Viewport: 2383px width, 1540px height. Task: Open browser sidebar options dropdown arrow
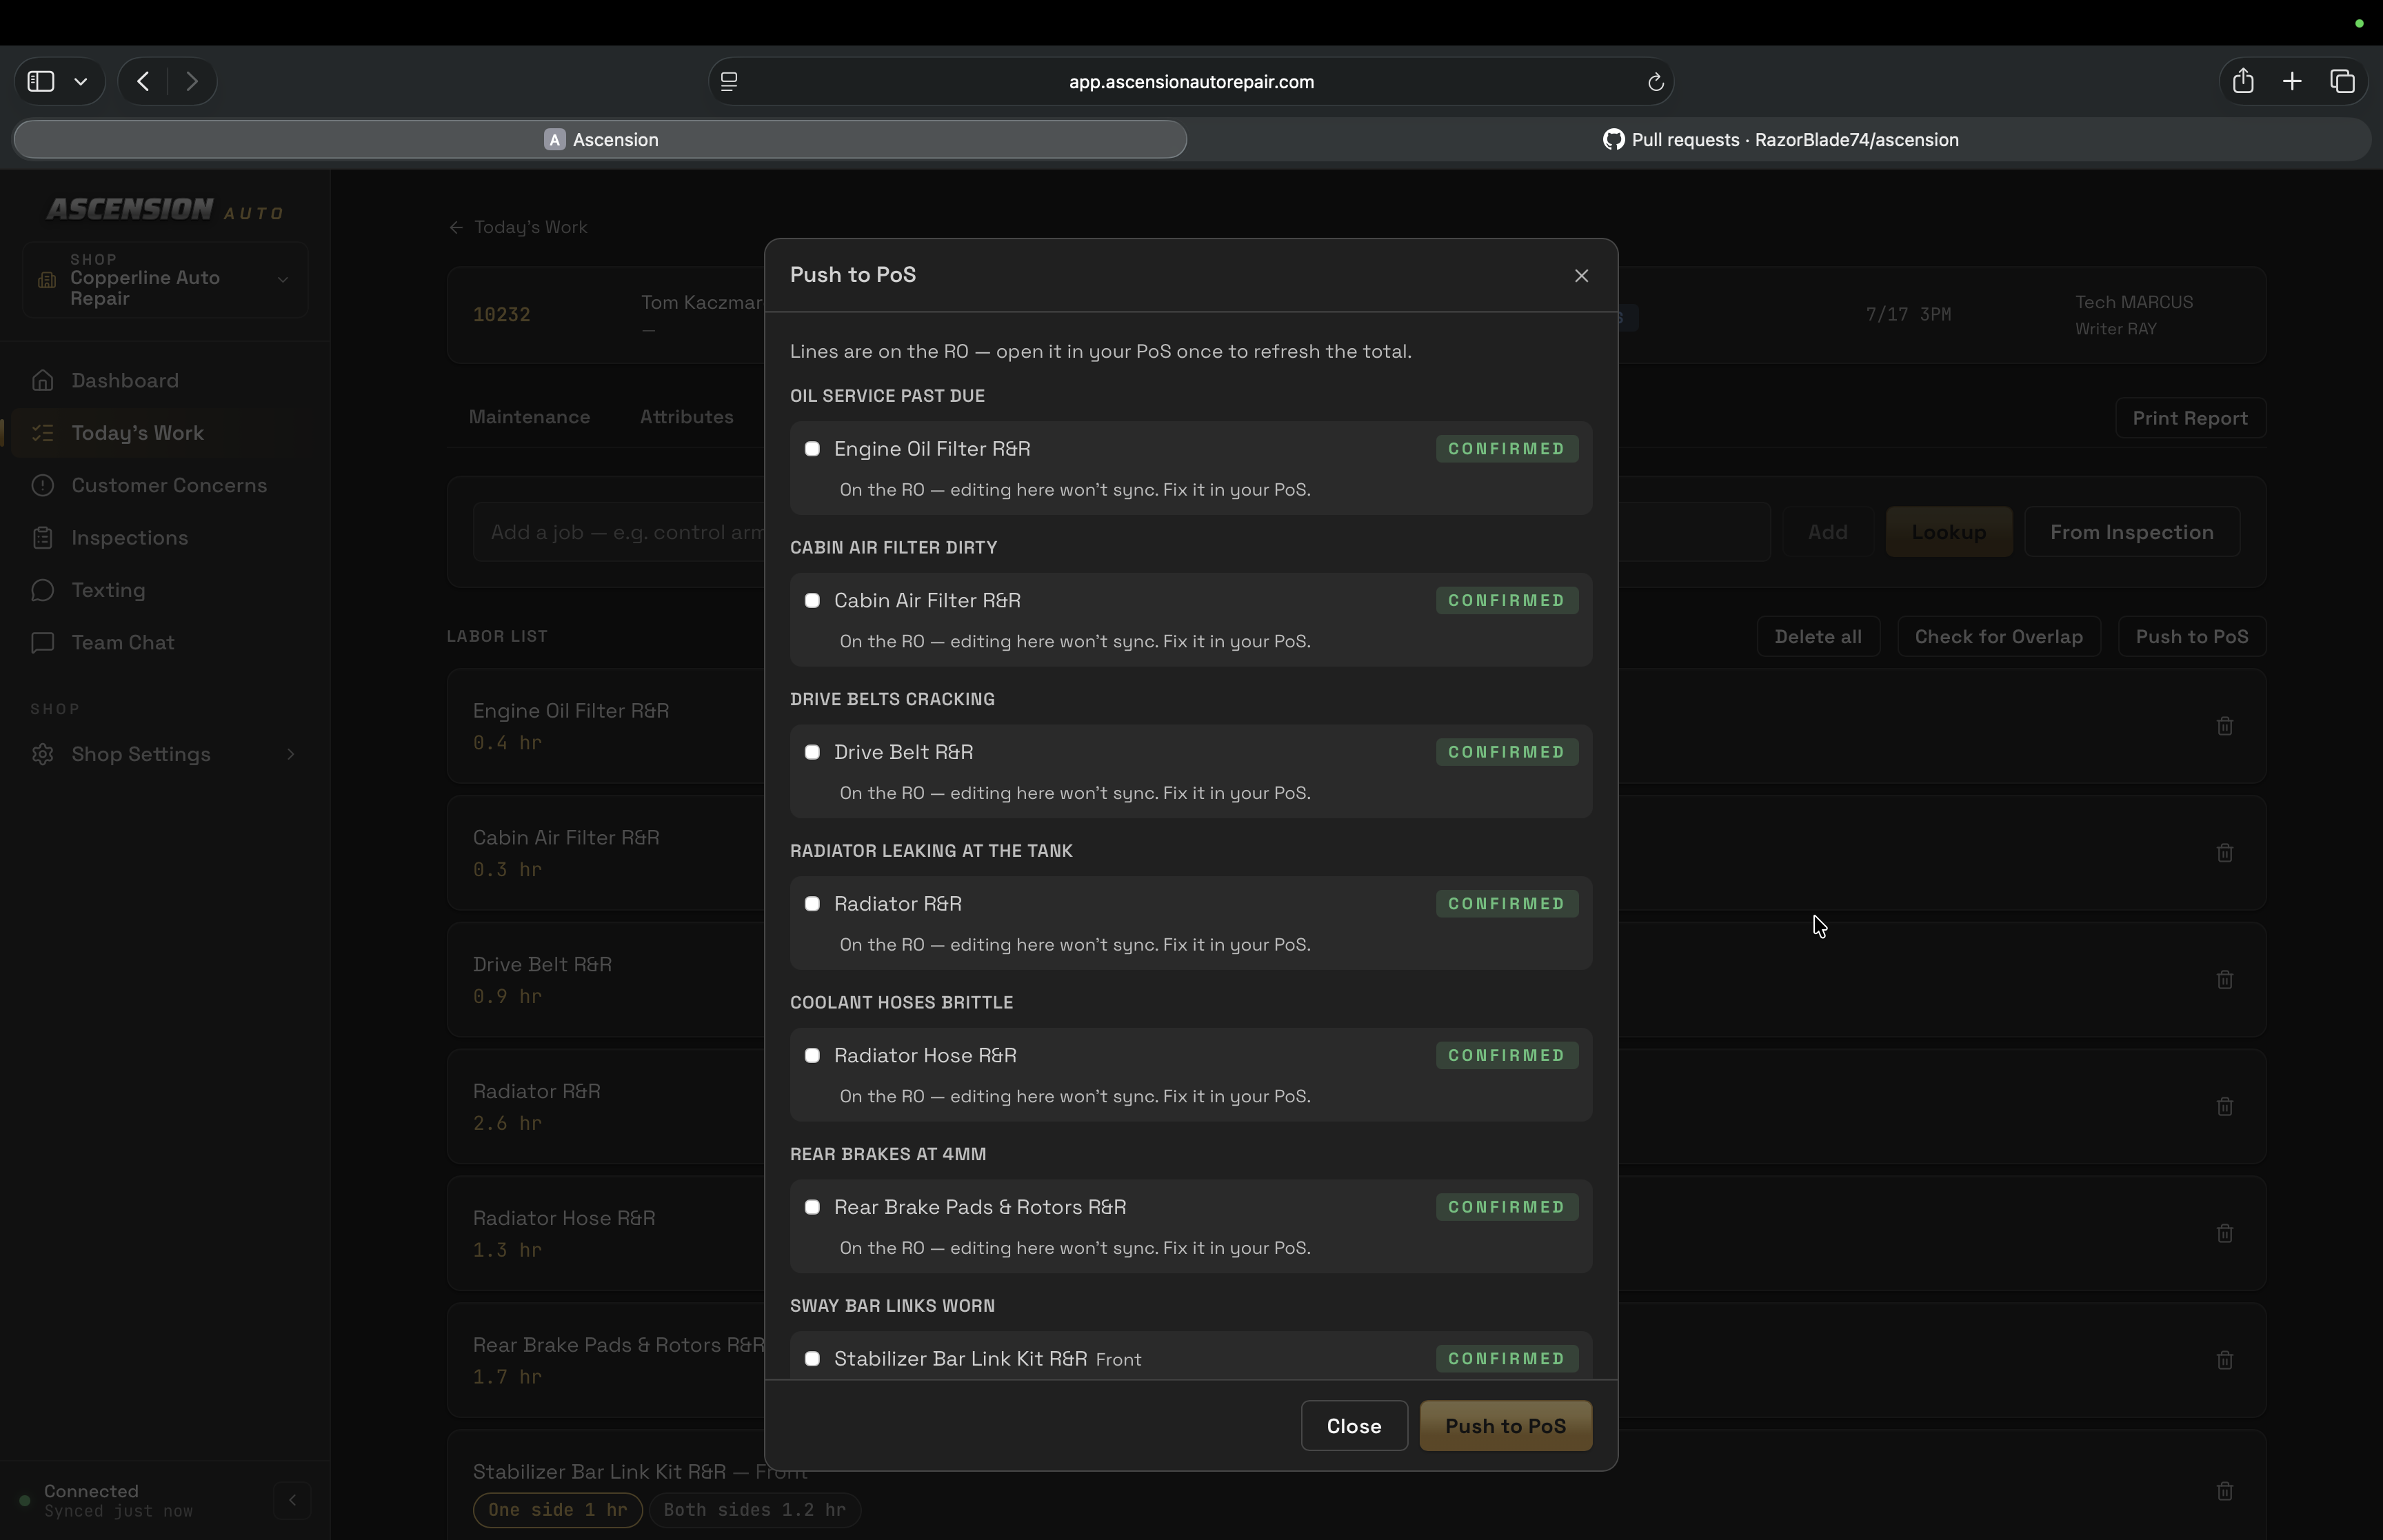81,82
